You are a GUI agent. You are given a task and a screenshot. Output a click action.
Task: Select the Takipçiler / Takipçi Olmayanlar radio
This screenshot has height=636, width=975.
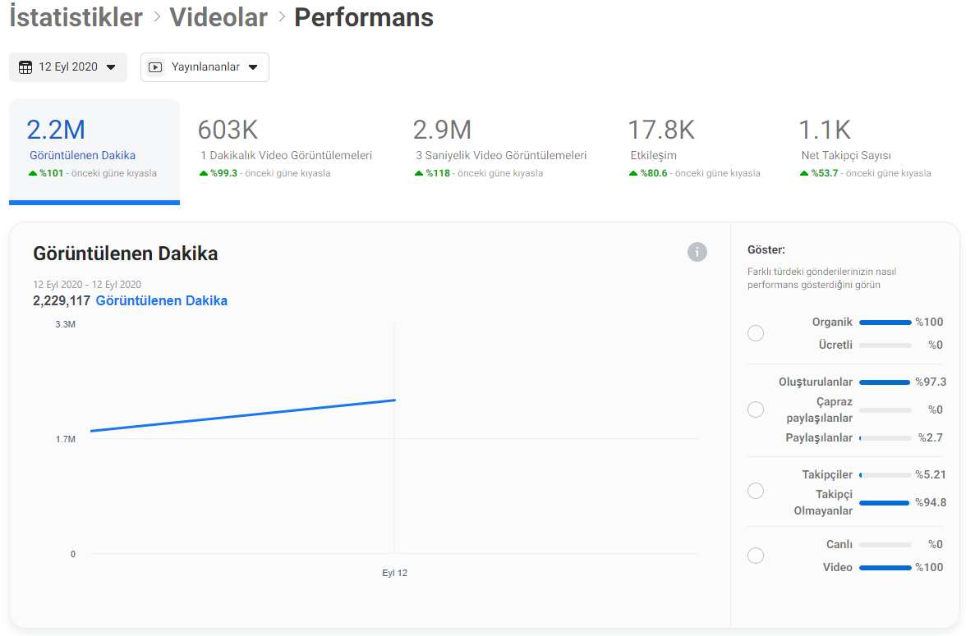756,491
